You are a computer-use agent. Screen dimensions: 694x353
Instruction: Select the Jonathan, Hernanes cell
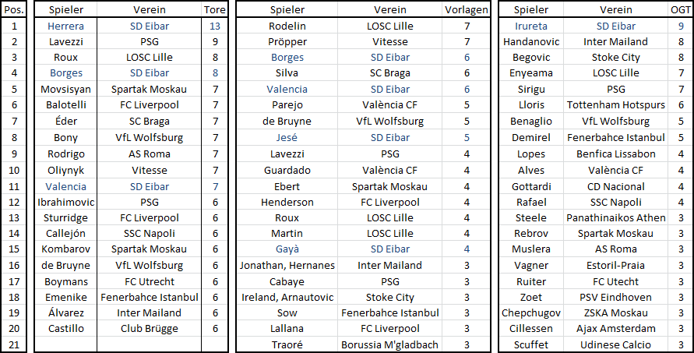tap(287, 265)
